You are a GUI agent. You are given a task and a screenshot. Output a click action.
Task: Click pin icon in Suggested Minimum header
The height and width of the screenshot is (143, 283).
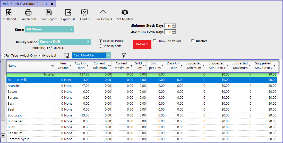click(x=204, y=65)
